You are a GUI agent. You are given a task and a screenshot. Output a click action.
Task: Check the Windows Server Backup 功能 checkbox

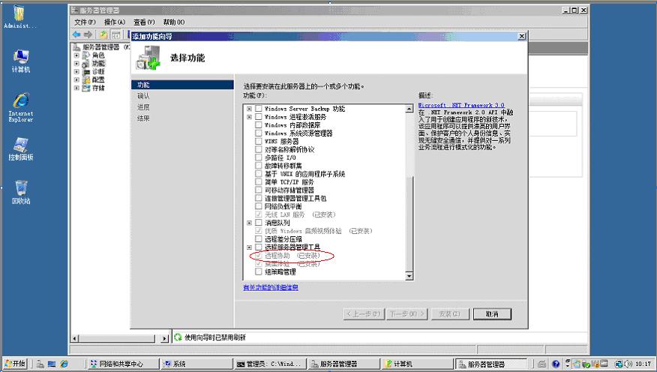[x=259, y=109]
